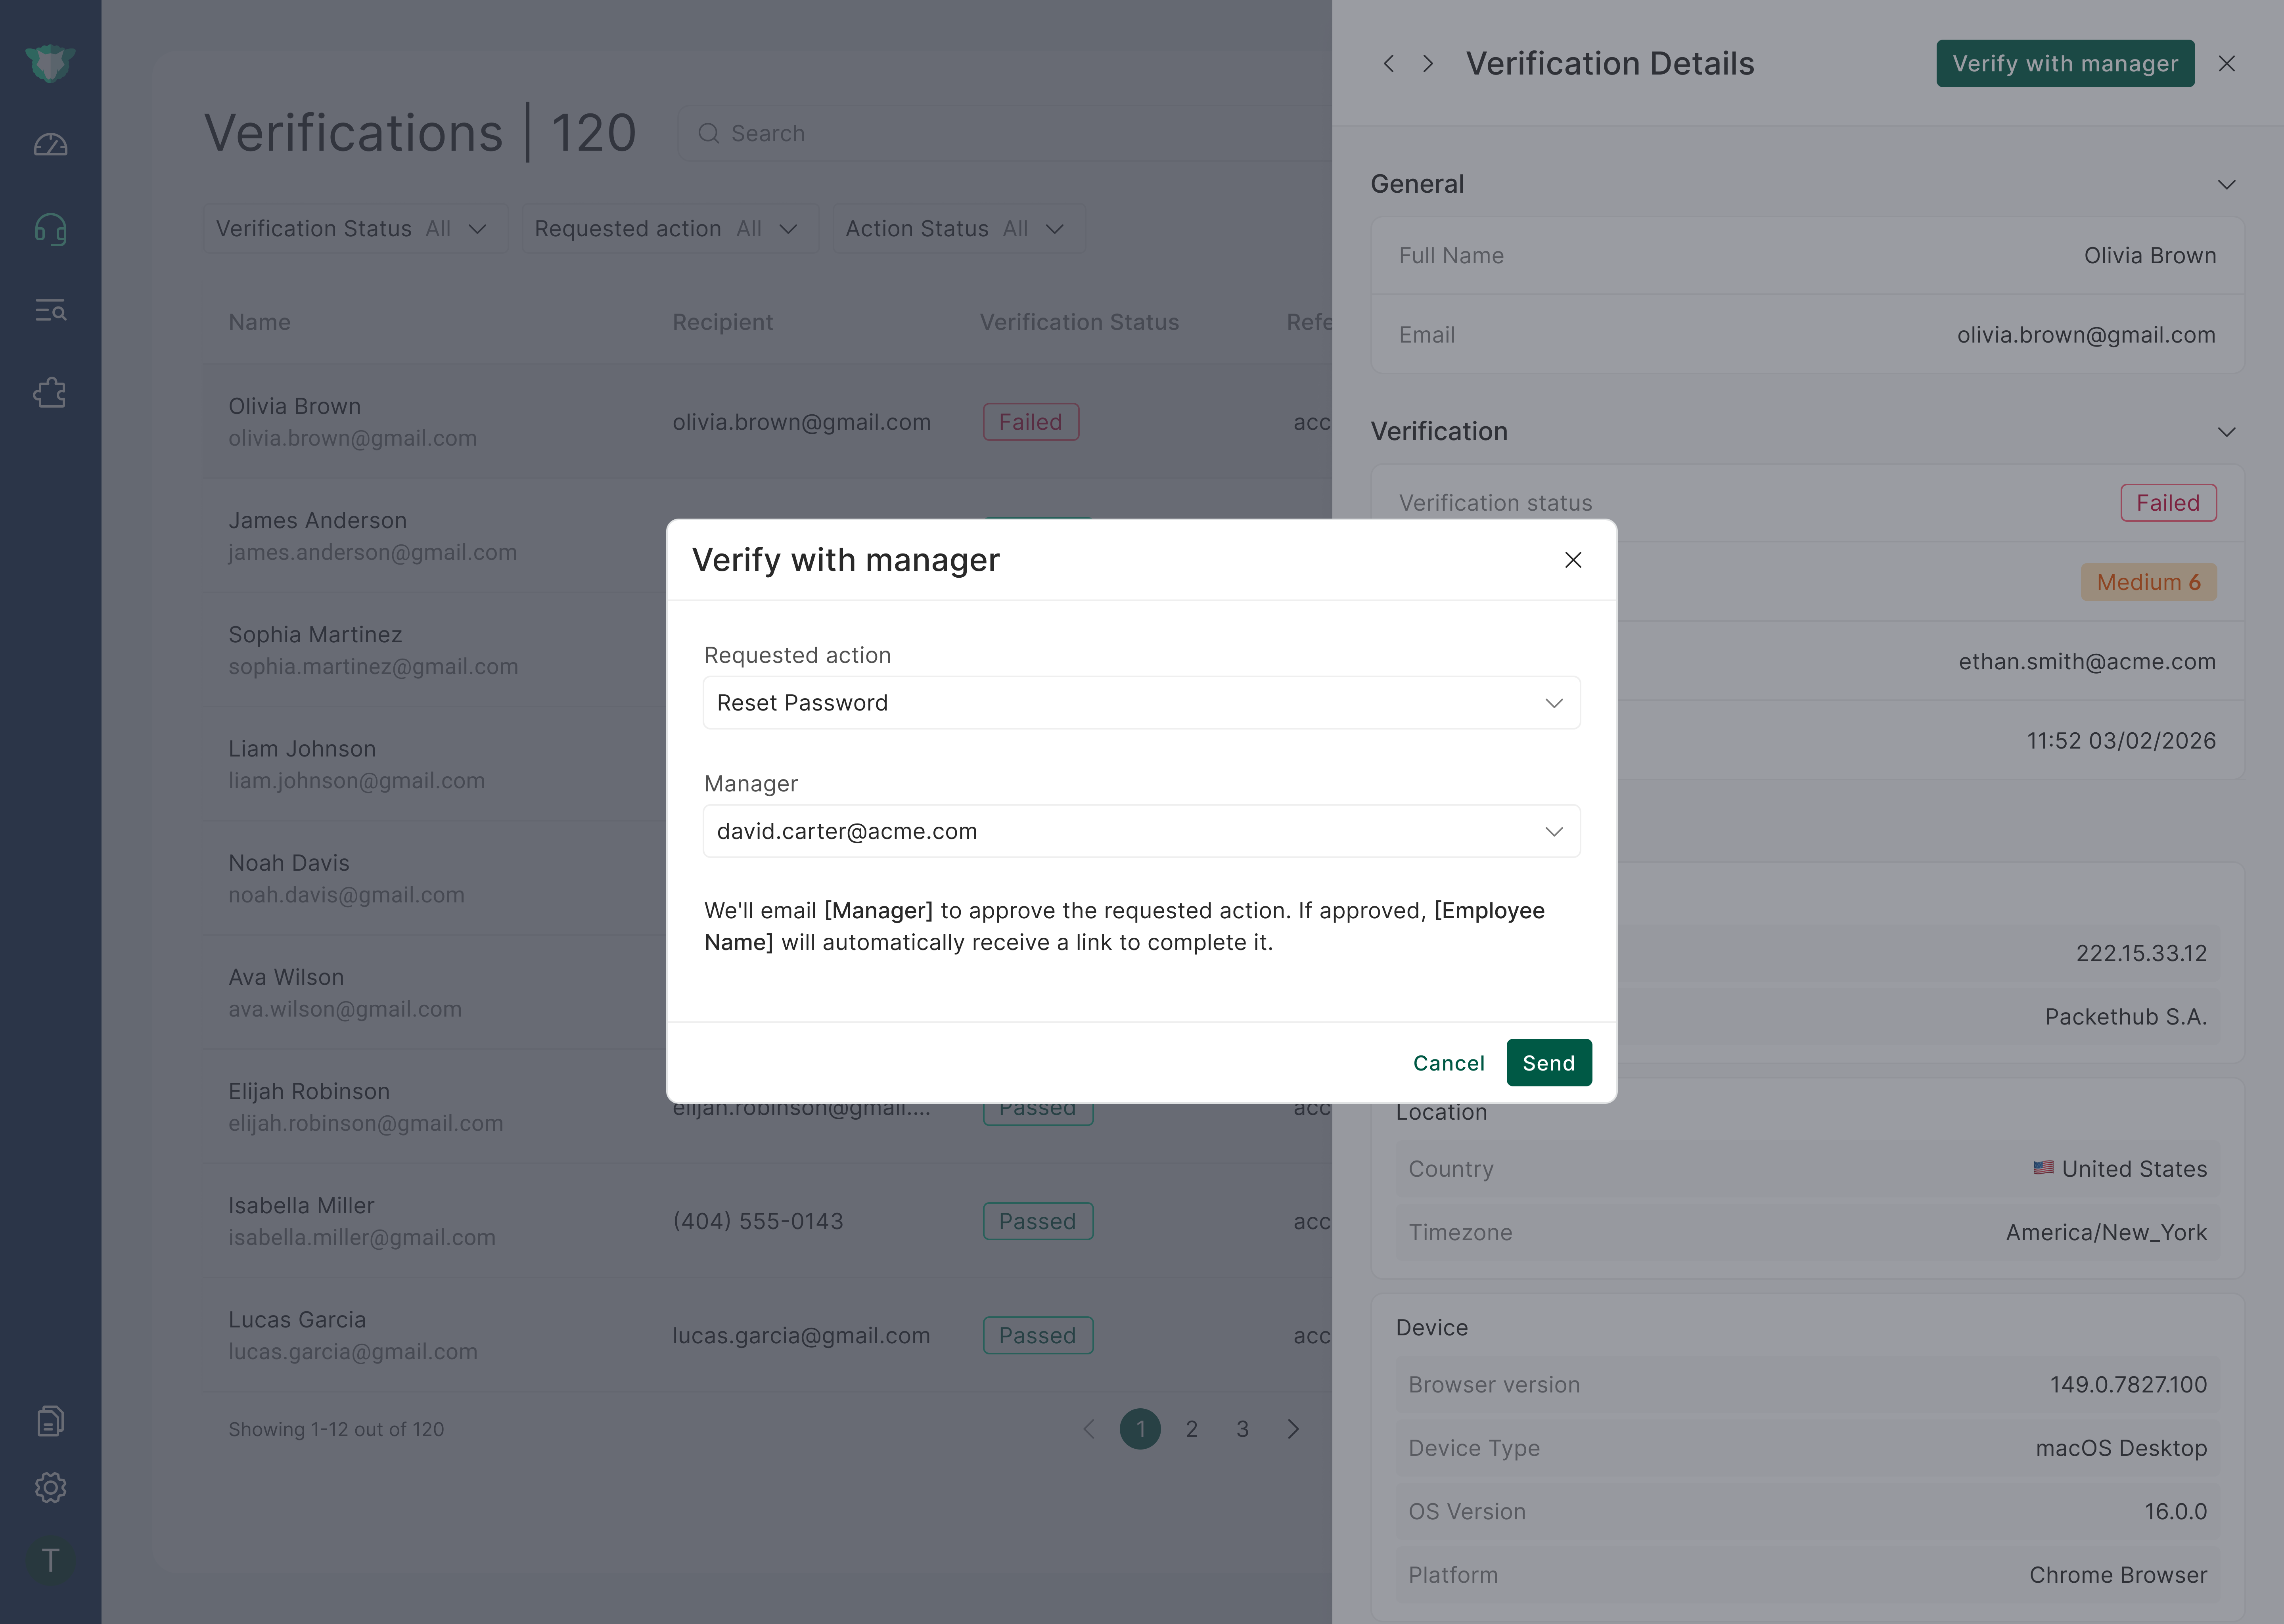Image resolution: width=2284 pixels, height=1624 pixels.
Task: Click the previous page pagination arrow
Action: [x=1089, y=1429]
